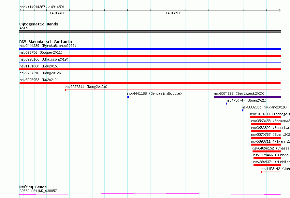Open the nsv3379466 variant label
Screen dimensions: 290x198
271,155
